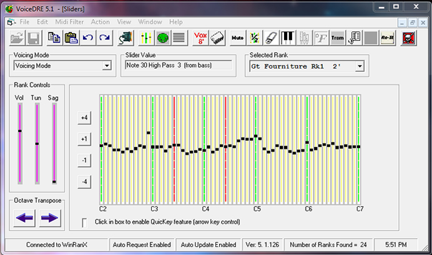Screen dimensions: 432x255
Task: Transpose octave down with left arrow
Action: coord(24,218)
